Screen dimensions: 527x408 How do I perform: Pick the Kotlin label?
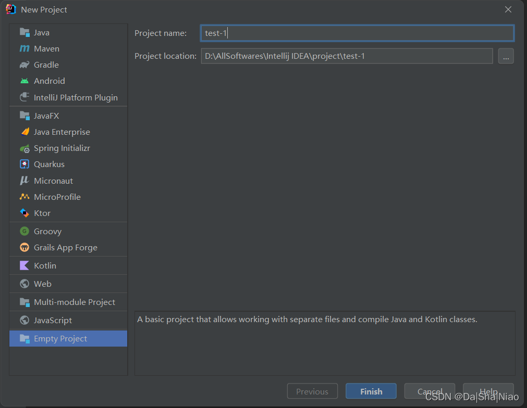[45, 266]
